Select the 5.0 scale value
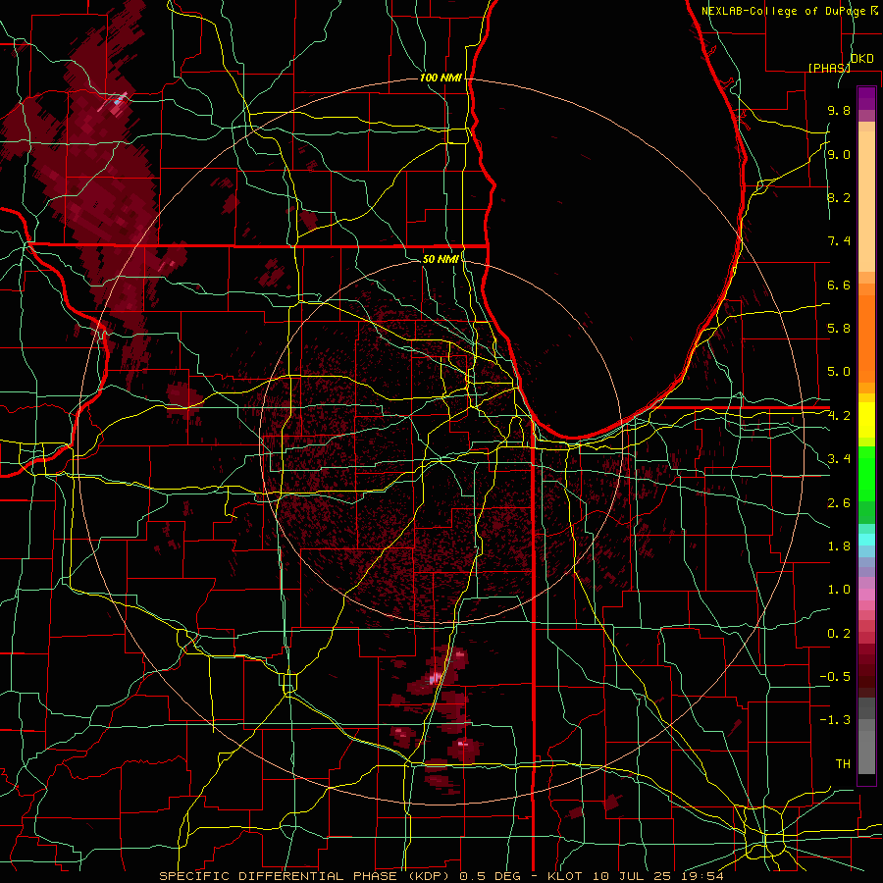883x883 pixels. (839, 372)
